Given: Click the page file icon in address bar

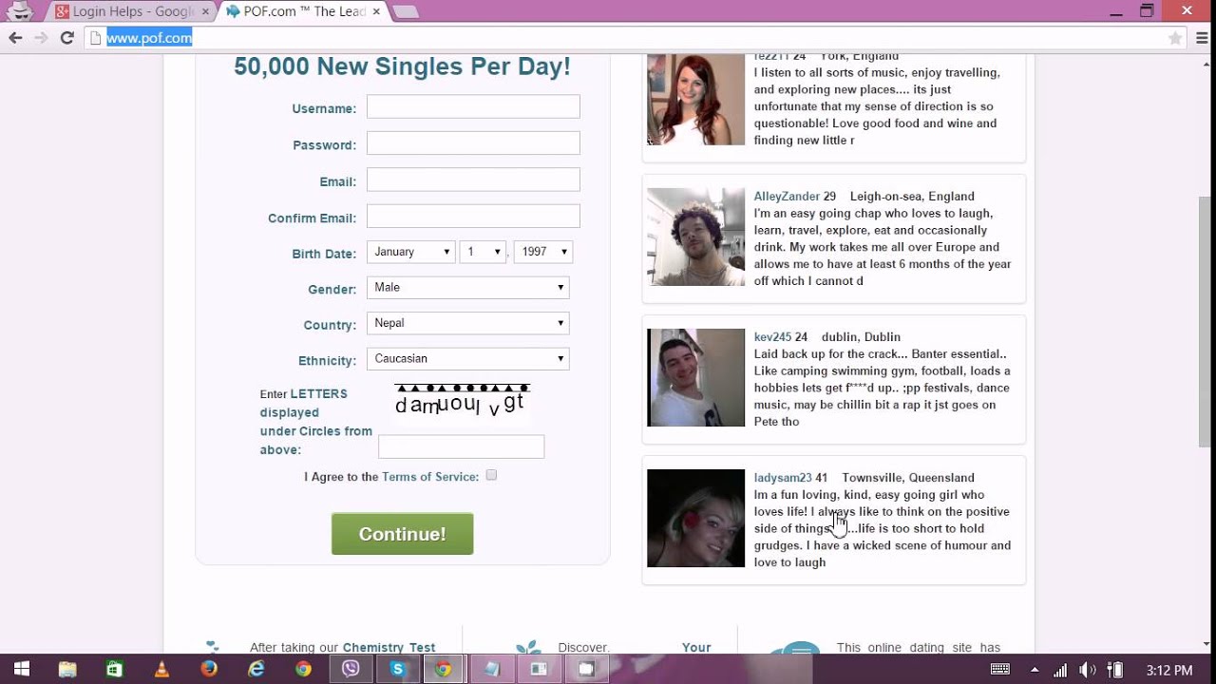Looking at the screenshot, I should pos(94,38).
